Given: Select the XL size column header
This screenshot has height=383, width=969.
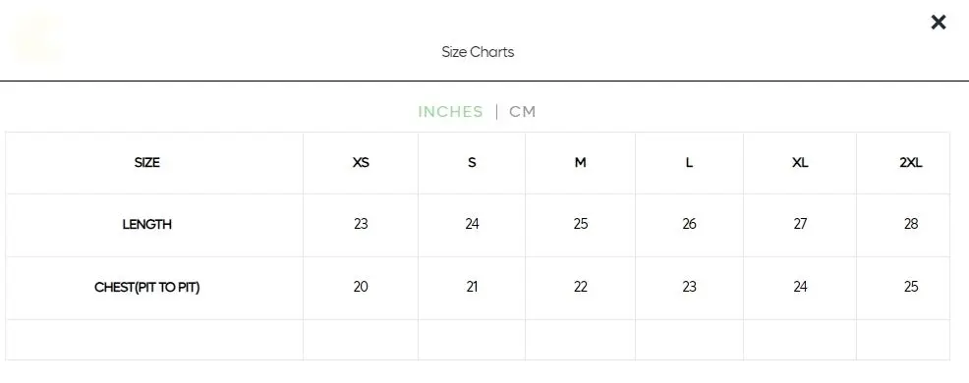Looking at the screenshot, I should pyautogui.click(x=800, y=162).
